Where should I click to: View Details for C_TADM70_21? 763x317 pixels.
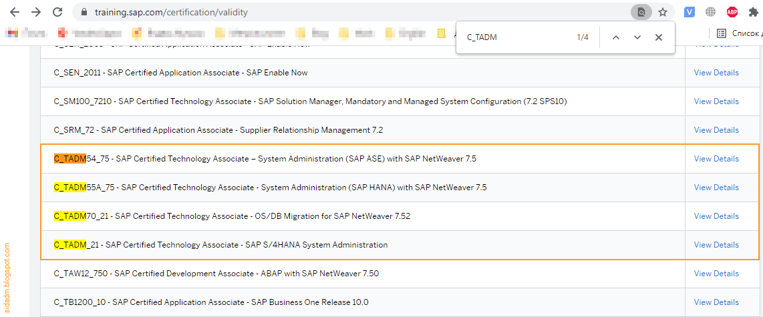716,216
